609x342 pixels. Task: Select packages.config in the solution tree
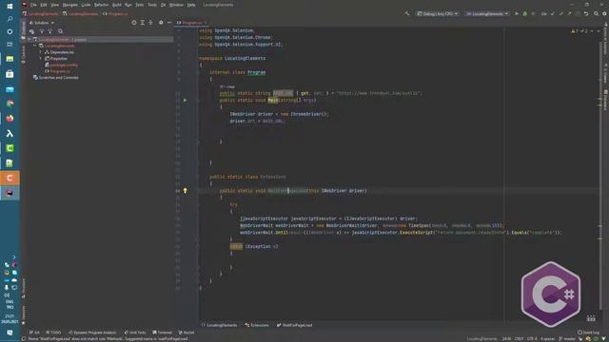click(61, 65)
